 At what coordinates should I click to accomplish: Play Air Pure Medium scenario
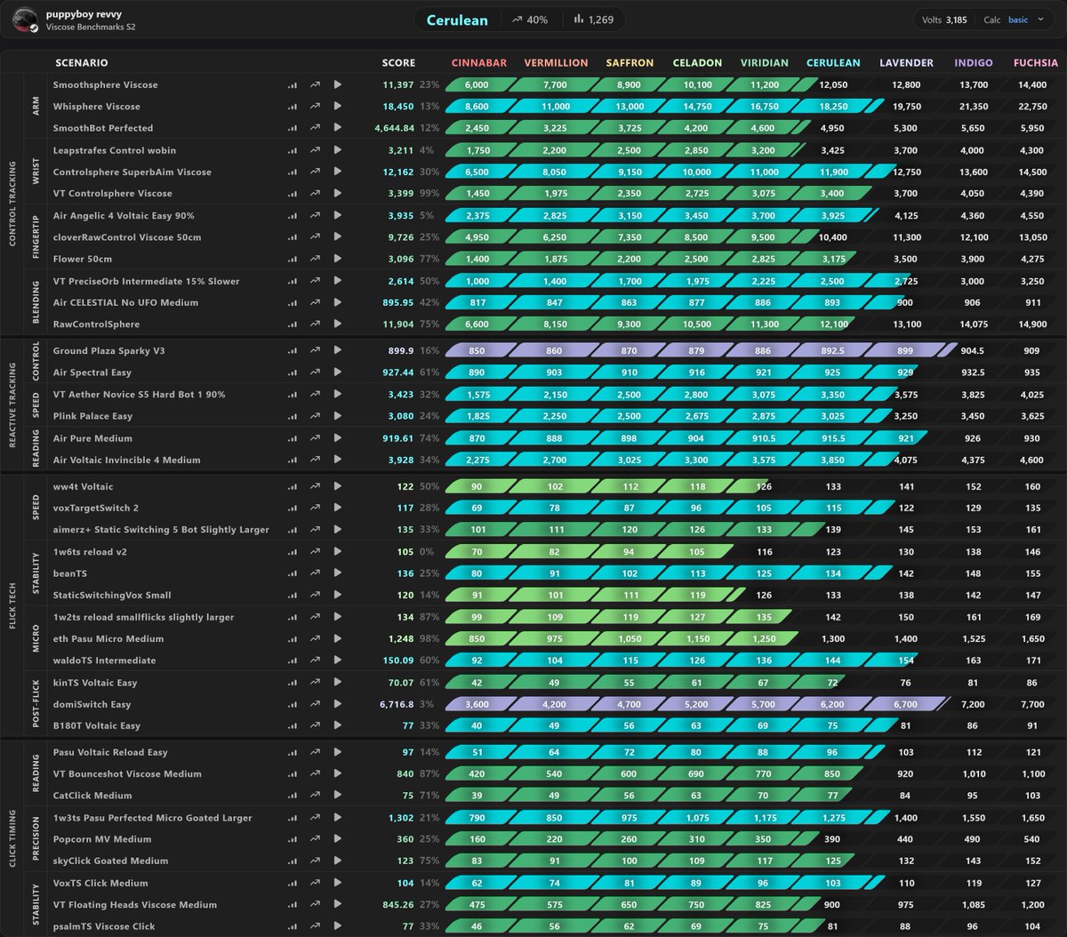pyautogui.click(x=338, y=438)
